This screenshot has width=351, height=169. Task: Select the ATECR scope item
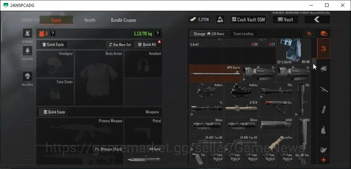coord(241,108)
